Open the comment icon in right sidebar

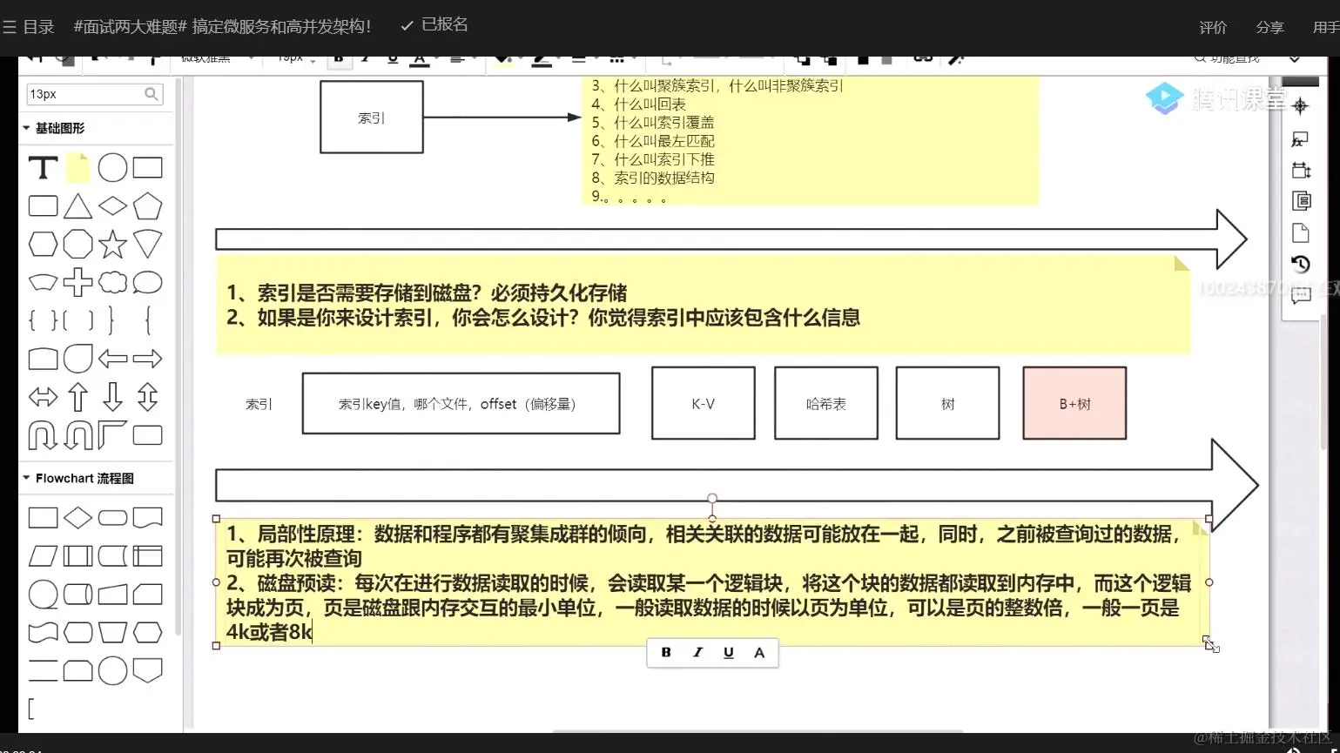click(1301, 296)
